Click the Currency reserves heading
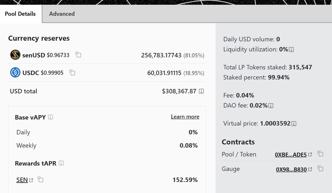 (39, 38)
